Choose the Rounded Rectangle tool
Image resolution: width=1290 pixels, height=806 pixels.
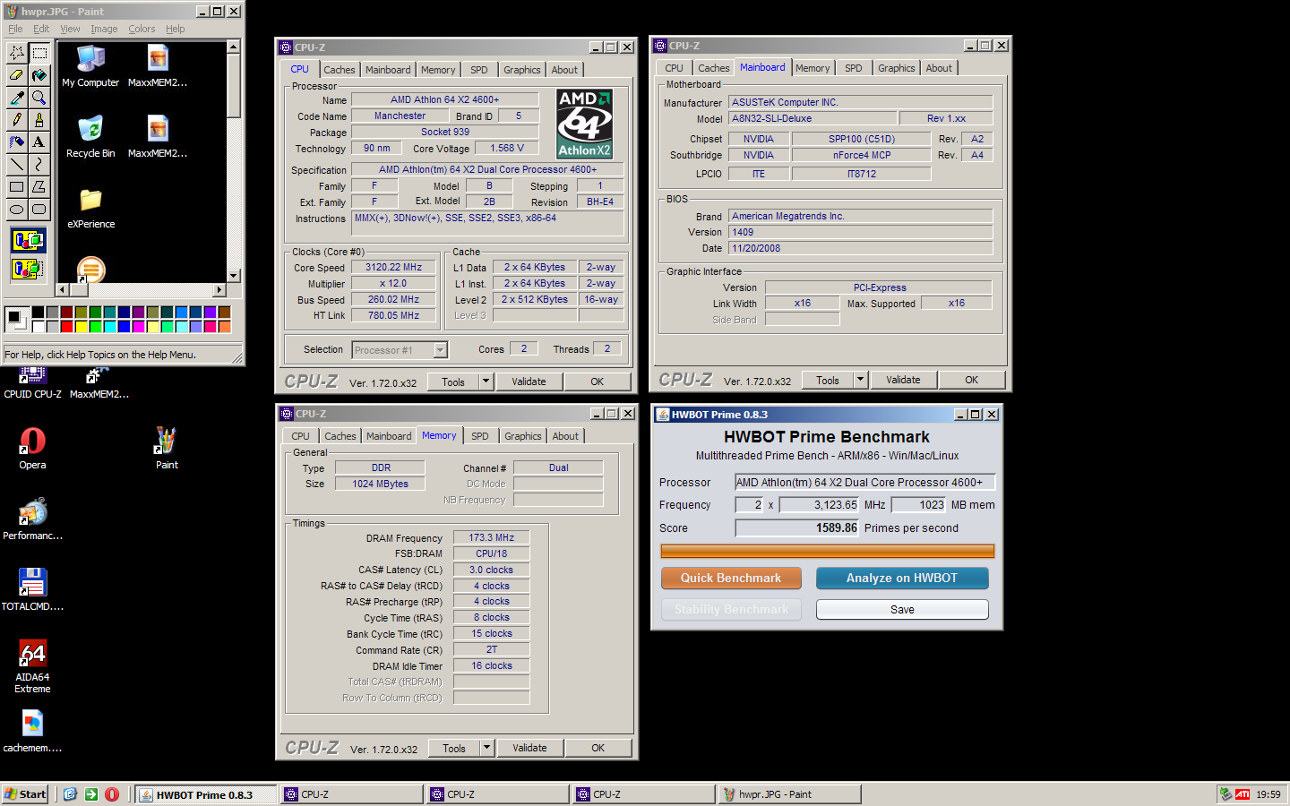pos(39,210)
